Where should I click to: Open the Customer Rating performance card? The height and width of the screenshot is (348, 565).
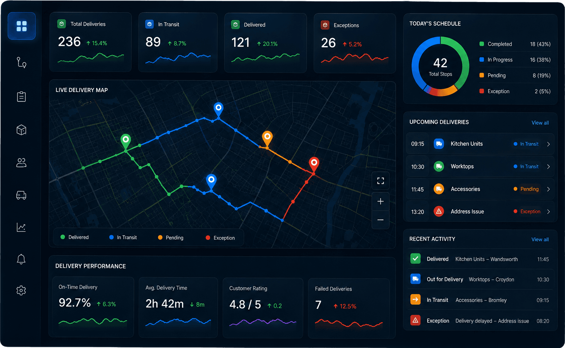coord(263,308)
